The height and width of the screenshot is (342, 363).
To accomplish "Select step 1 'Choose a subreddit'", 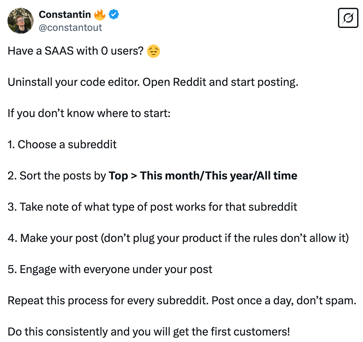I will click(62, 144).
